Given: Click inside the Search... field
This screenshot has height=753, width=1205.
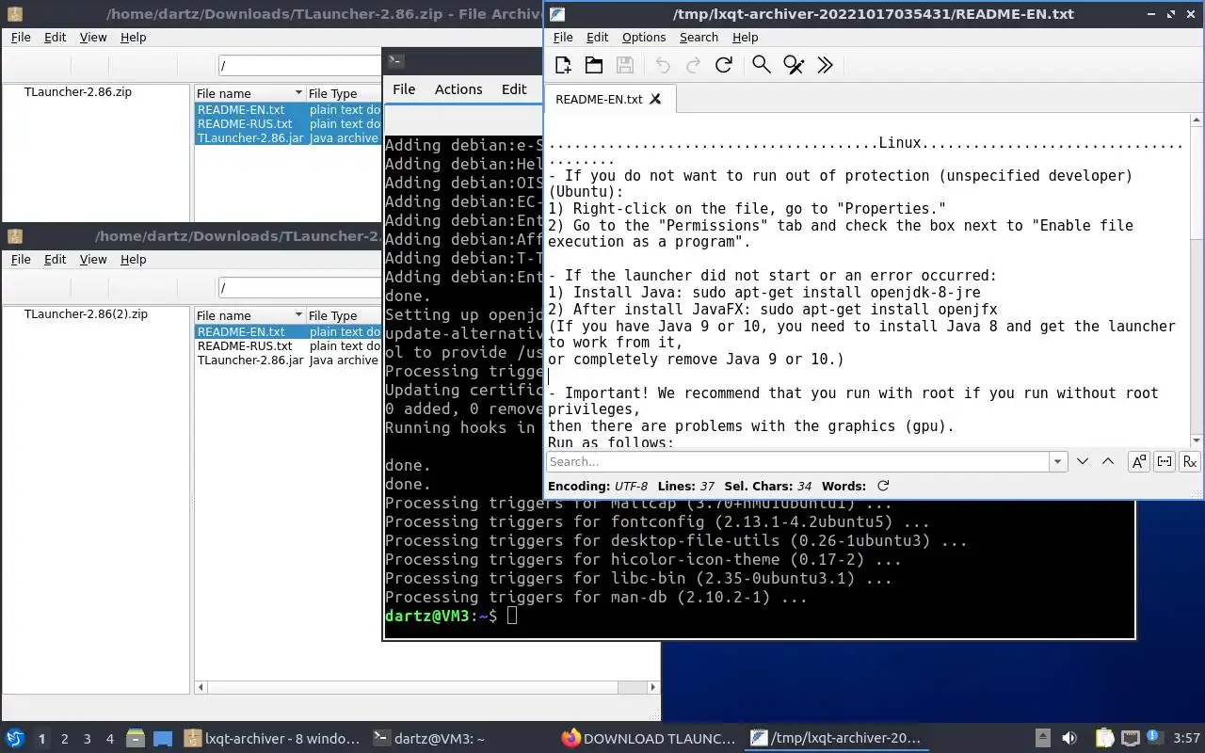Looking at the screenshot, I should [797, 461].
